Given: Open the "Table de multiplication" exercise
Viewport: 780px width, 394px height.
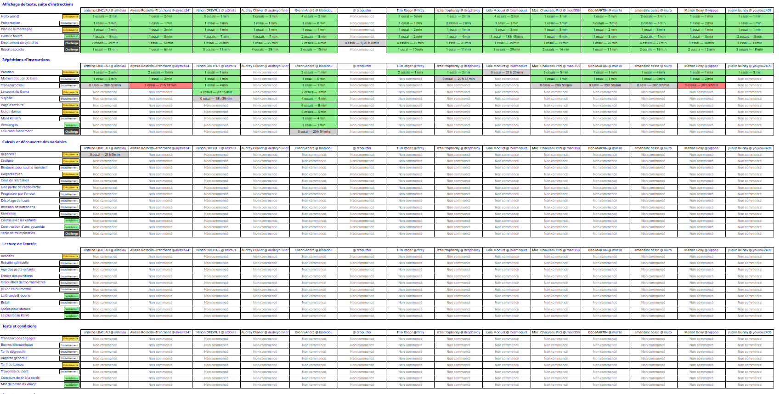Looking at the screenshot, I should click(18, 233).
